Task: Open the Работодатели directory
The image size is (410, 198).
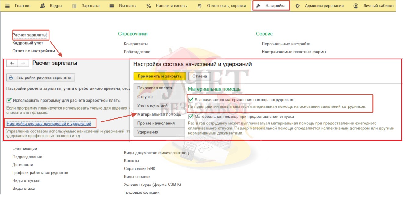Action: [x=137, y=52]
